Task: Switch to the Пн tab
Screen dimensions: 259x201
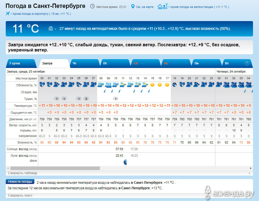Action: [x=207, y=64]
